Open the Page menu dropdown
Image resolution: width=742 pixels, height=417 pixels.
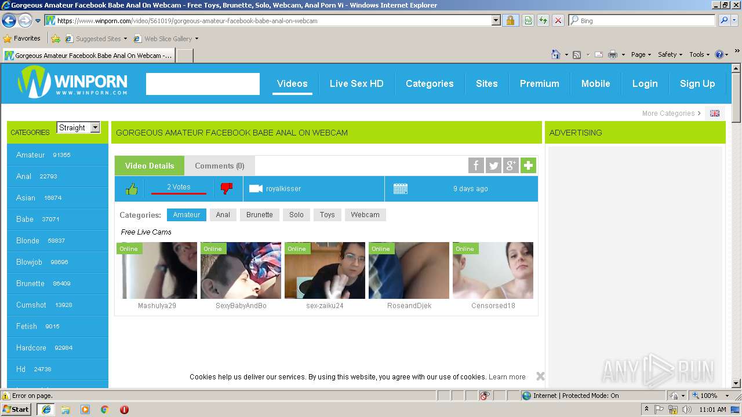(x=641, y=54)
